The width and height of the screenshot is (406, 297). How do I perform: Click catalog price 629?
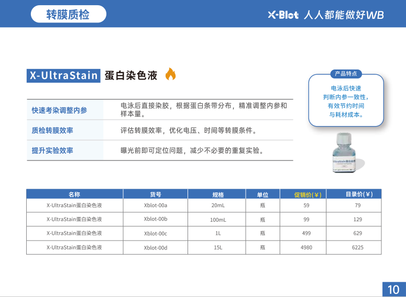click(358, 233)
